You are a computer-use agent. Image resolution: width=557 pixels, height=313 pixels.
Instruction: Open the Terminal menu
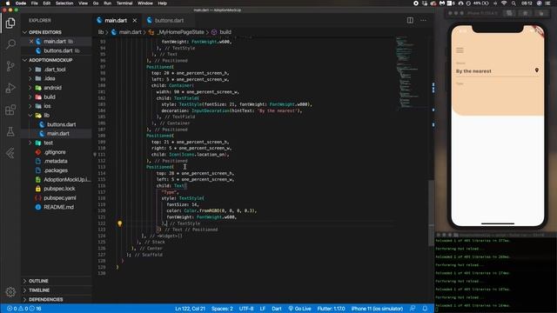pos(124,3)
